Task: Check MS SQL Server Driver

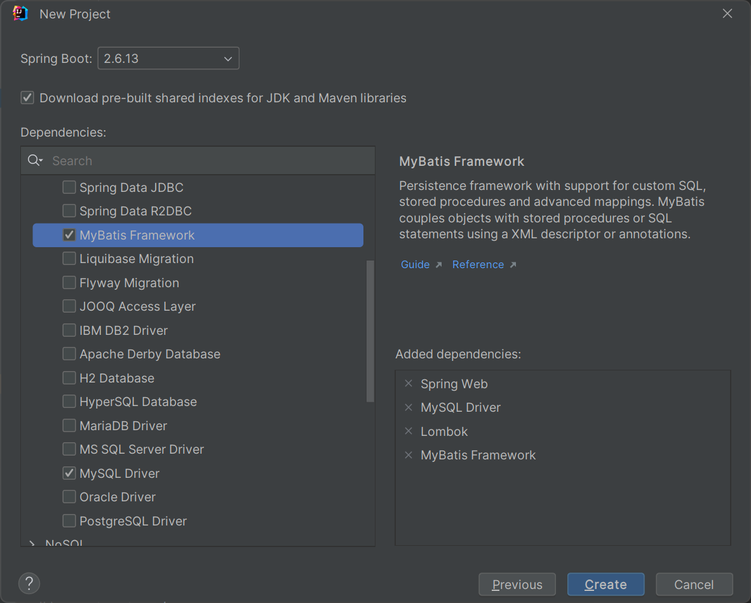Action: pos(69,449)
